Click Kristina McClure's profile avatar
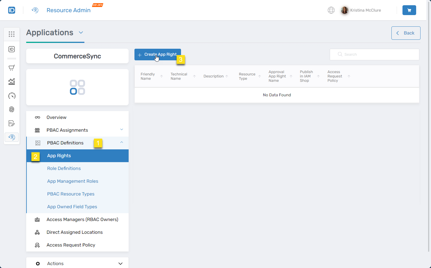 [344, 10]
